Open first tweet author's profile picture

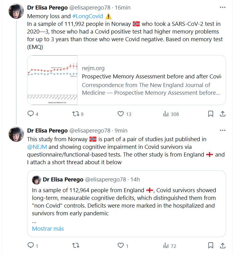(x=16, y=11)
